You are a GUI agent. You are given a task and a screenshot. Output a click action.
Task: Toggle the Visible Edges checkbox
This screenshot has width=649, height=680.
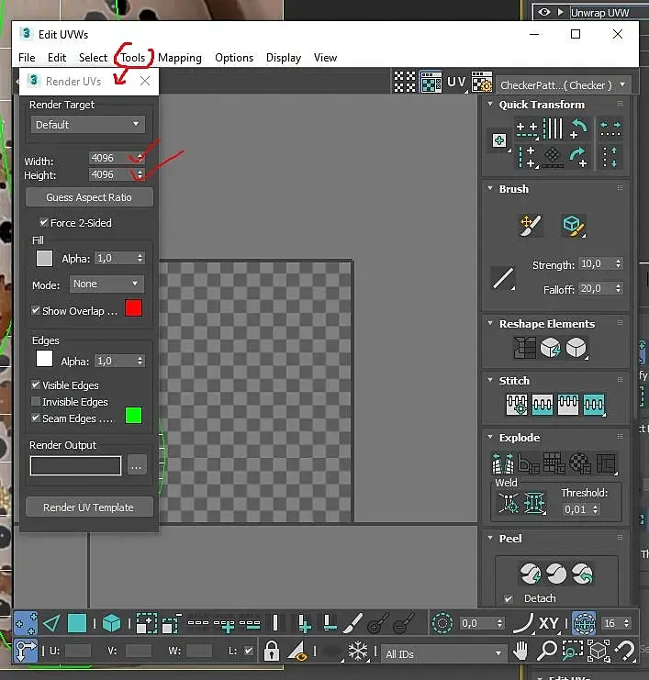coord(36,385)
